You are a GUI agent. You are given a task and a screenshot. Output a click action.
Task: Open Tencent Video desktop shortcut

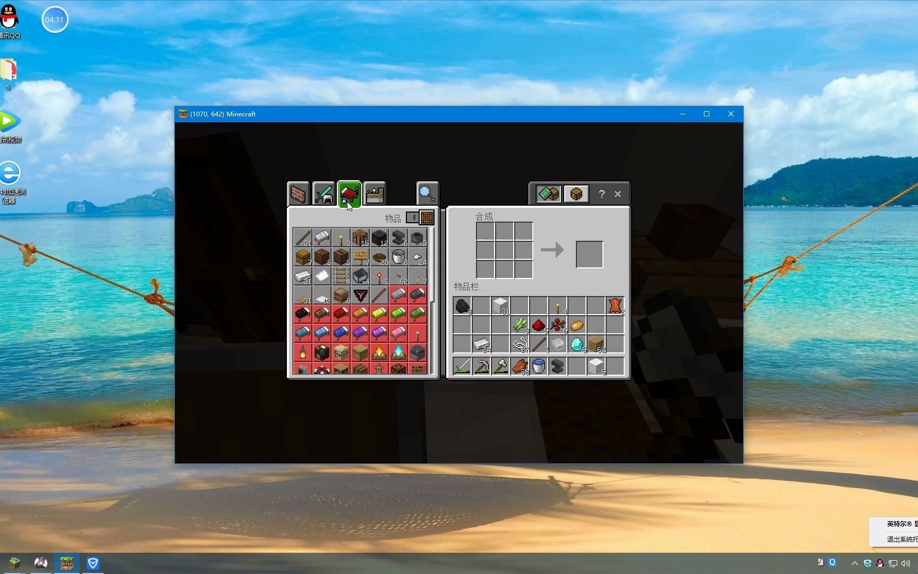click(10, 126)
